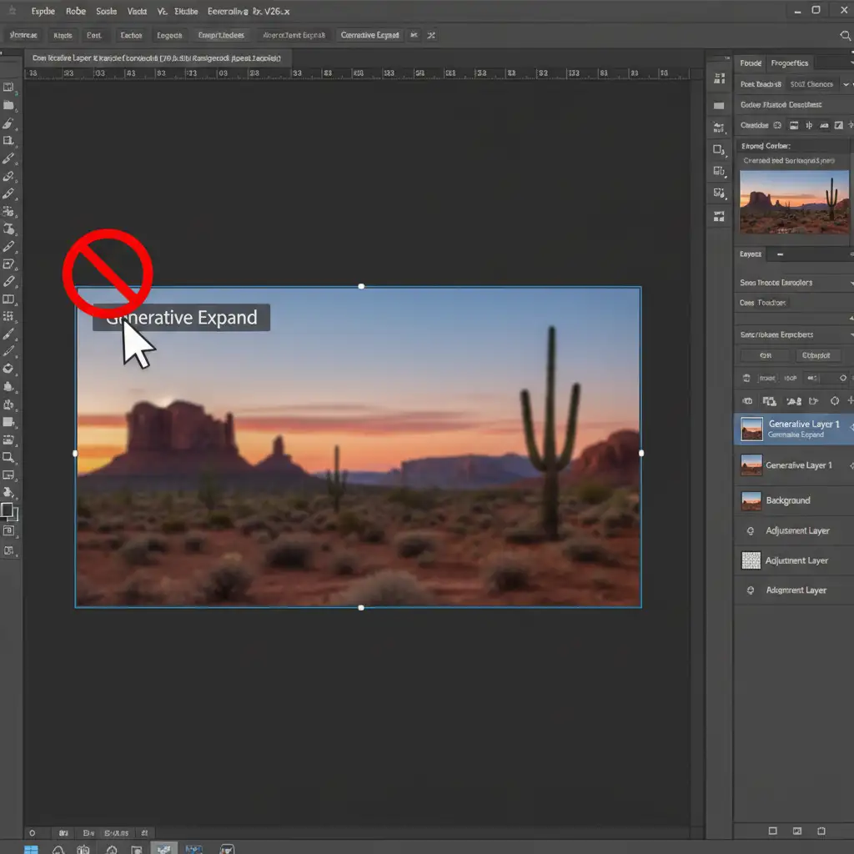
Task: Click the Generative Expand button in options bar
Action: pos(369,36)
